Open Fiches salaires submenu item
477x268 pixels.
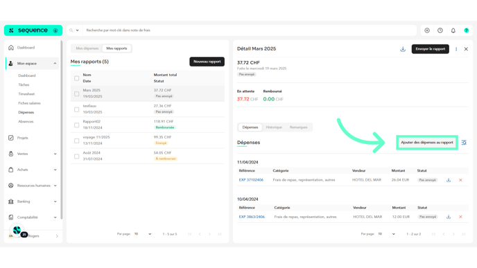point(29,103)
